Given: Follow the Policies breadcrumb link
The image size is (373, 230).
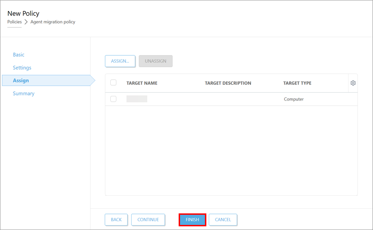Looking at the screenshot, I should coord(14,22).
